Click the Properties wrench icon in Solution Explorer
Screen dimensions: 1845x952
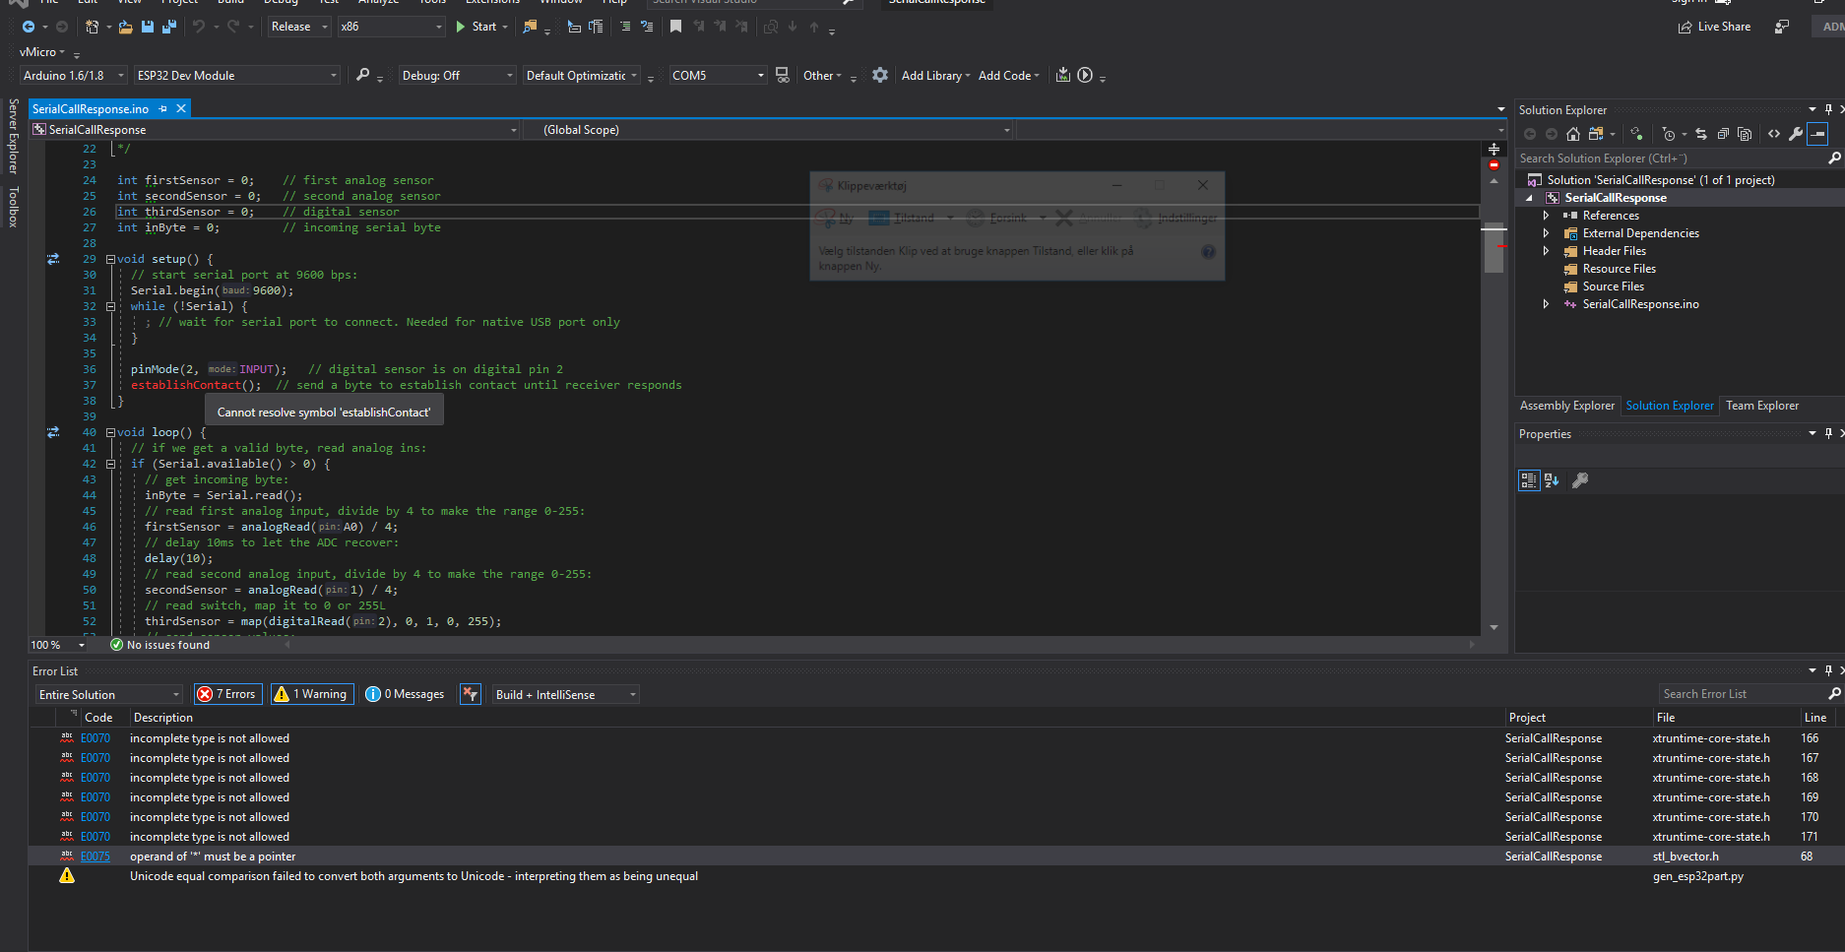click(x=1796, y=134)
